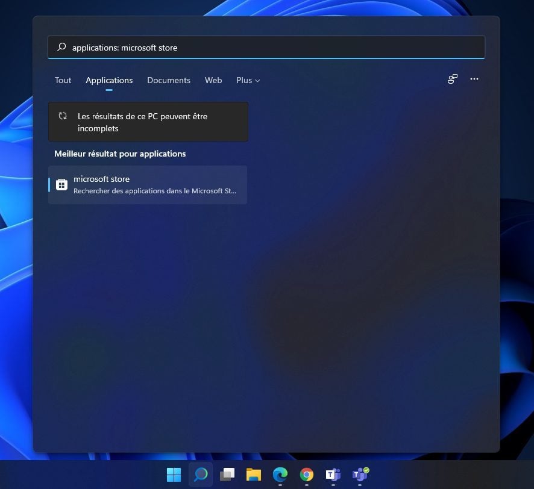This screenshot has width=534, height=489.
Task: Click 'Rechercher des applications dans le Microsoft St...' text
Action: click(155, 191)
